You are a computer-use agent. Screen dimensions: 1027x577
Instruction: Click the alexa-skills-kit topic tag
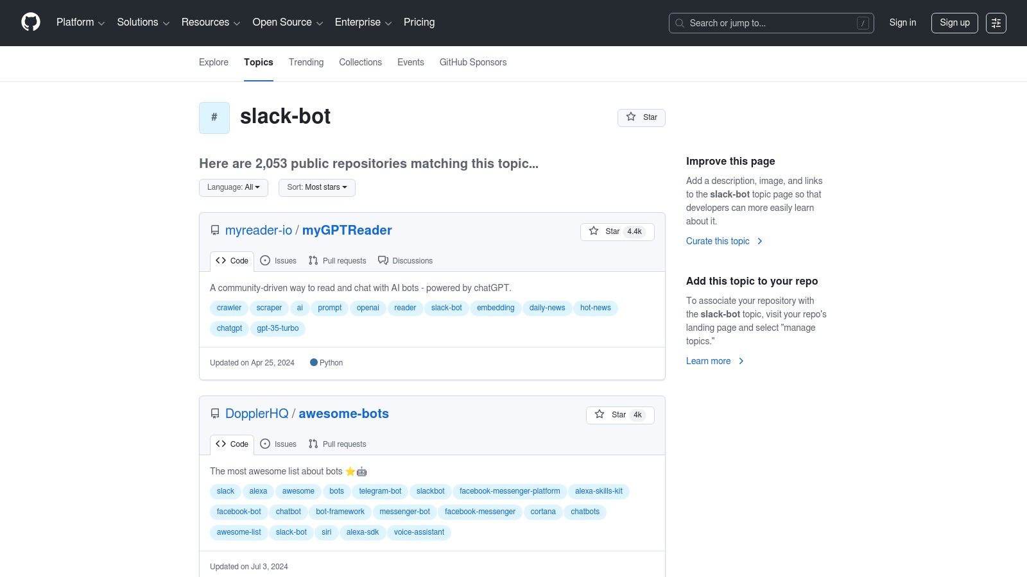coord(599,492)
